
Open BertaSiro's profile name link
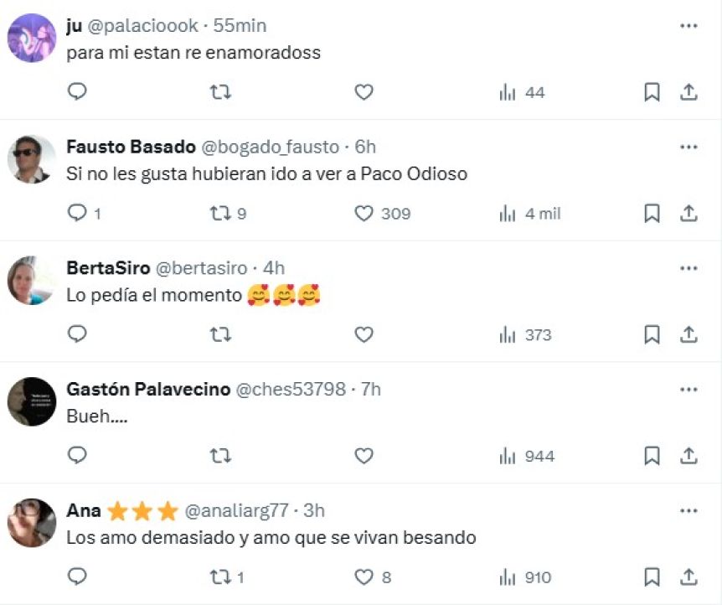[108, 268]
